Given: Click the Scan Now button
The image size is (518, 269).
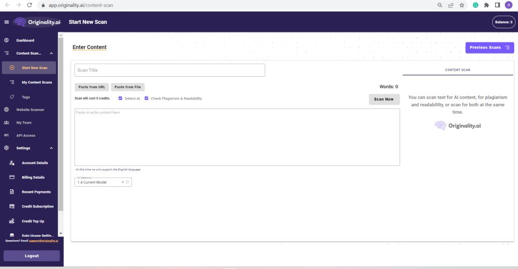Looking at the screenshot, I should pos(384,99).
